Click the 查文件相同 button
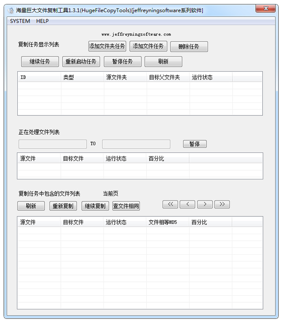The image size is (281, 322). tap(126, 206)
